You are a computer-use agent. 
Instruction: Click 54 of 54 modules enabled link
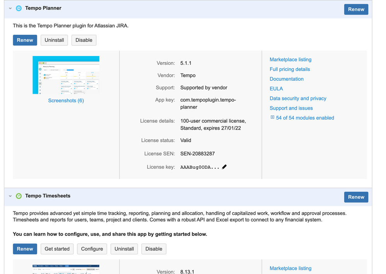[305, 118]
